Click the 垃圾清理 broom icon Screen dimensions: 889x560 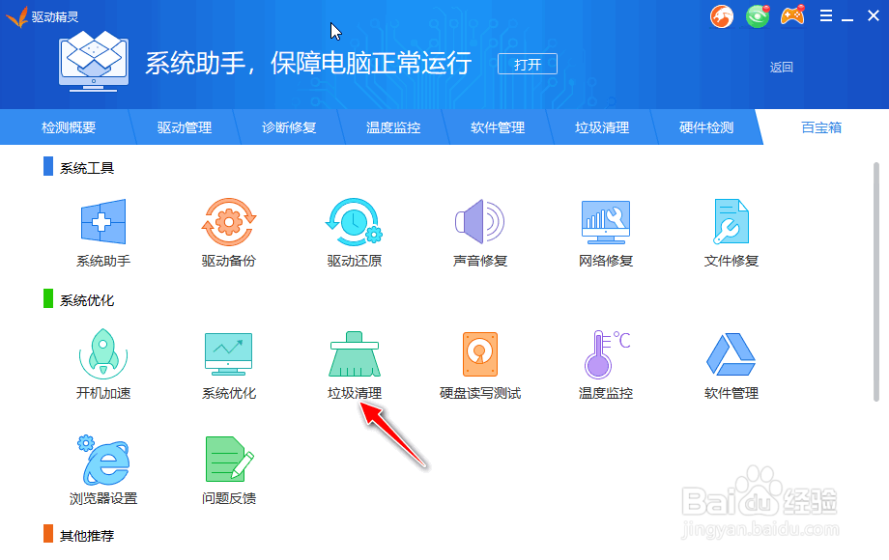355,354
